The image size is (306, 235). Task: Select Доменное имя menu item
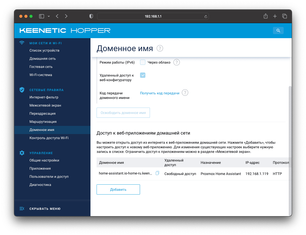(52, 130)
